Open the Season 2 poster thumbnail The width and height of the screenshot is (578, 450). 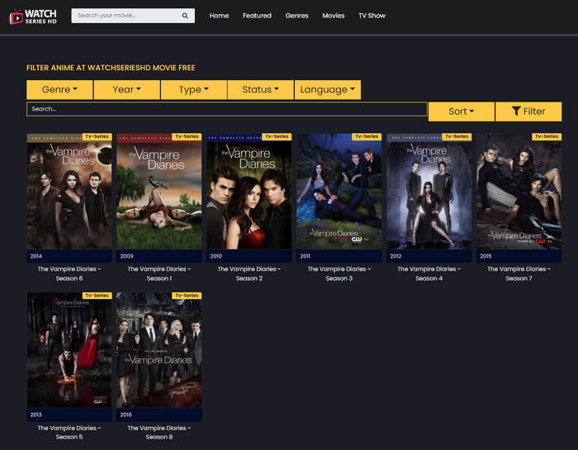coord(249,192)
